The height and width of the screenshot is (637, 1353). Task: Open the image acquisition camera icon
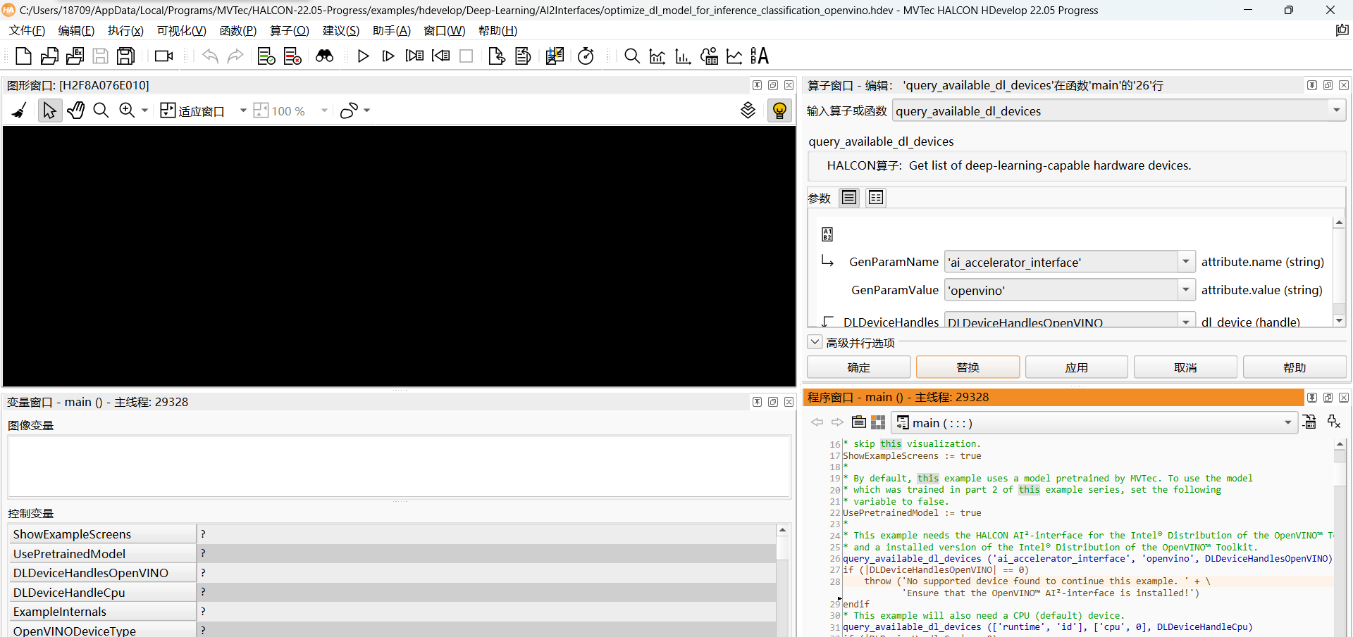pos(164,56)
